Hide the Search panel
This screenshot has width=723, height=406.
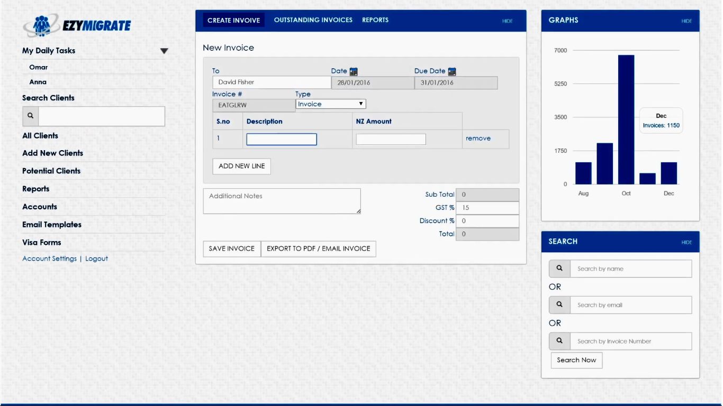[686, 243]
